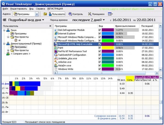164x125 pixels.
Task: Open the Вид menu
Action: [31, 9]
